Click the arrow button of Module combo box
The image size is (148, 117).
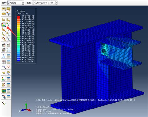[23, 3]
